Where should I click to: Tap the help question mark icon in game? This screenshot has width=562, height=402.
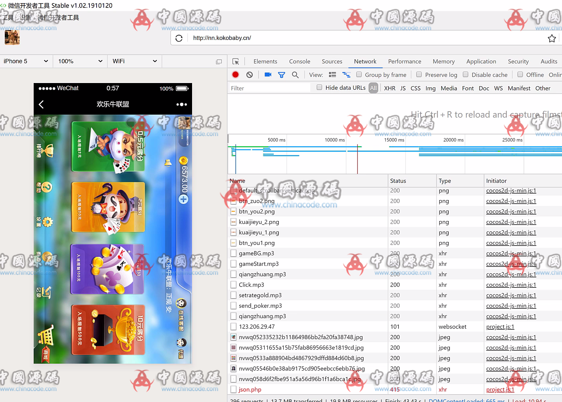47,187
